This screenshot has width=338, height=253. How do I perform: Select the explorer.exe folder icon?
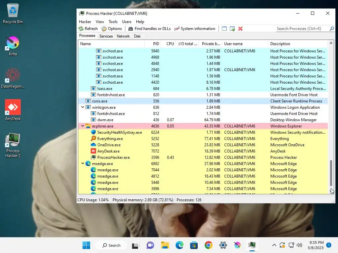88,126
